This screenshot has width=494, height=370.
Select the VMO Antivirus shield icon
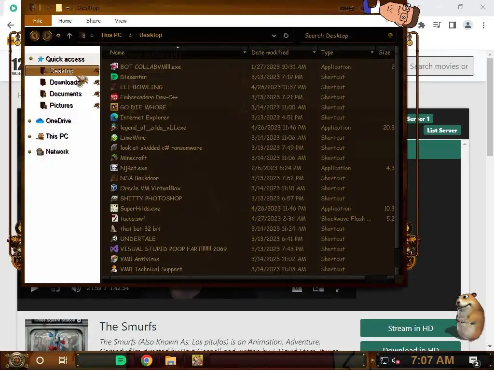[x=114, y=259]
